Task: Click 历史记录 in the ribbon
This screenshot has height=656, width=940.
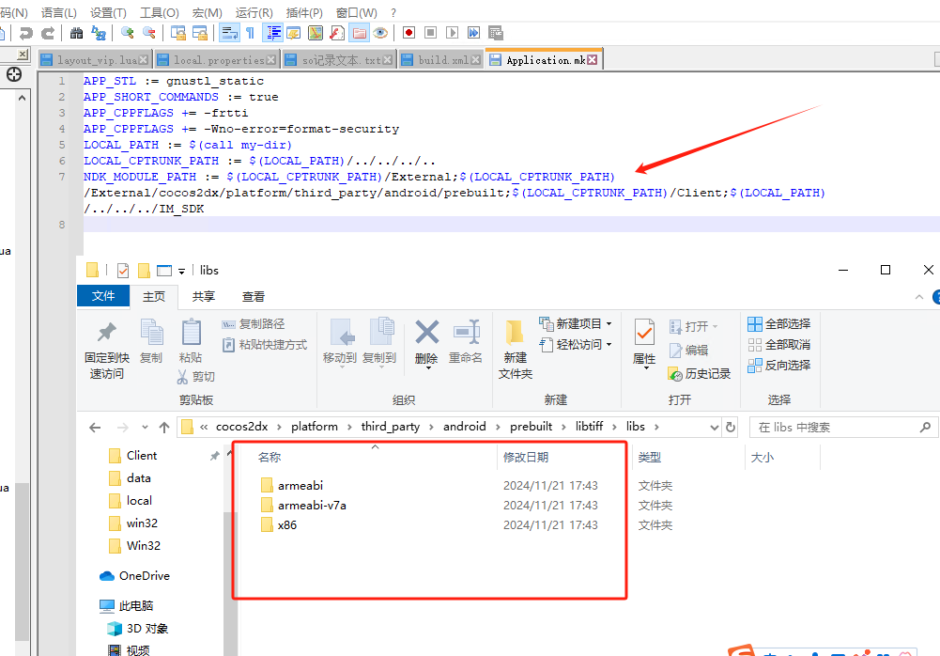Action: [x=700, y=374]
